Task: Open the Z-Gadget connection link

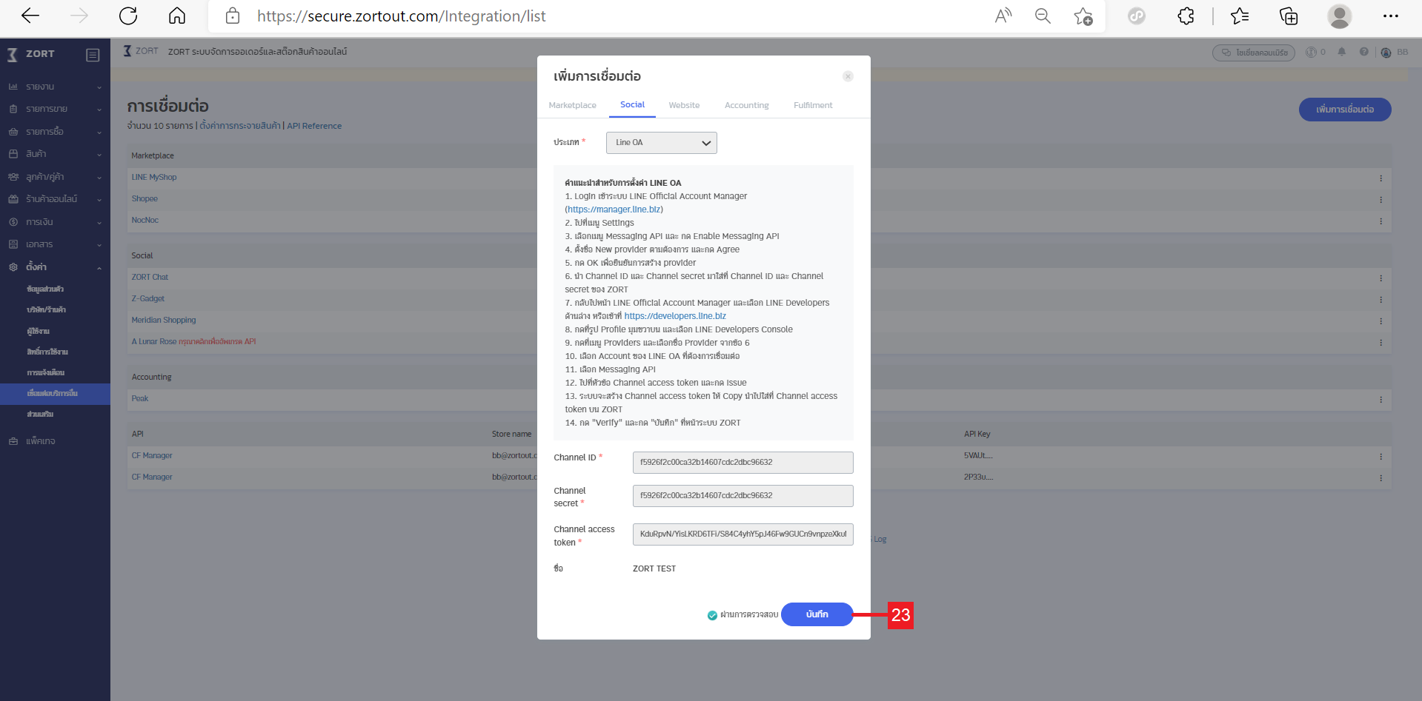Action: coord(148,299)
